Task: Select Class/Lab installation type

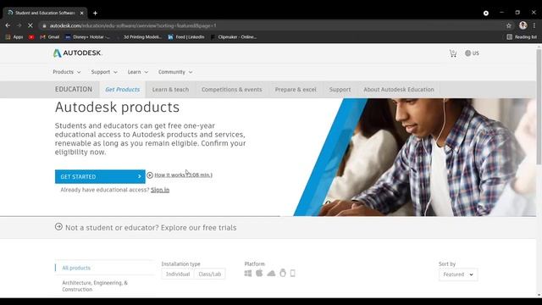Action: pos(210,274)
